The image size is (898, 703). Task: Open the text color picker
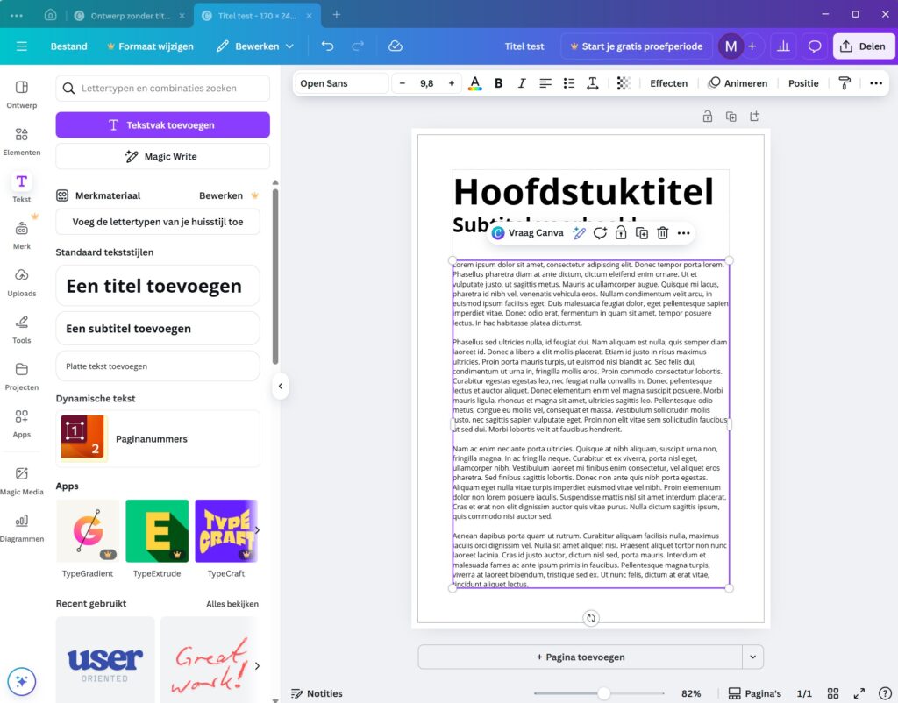[474, 83]
